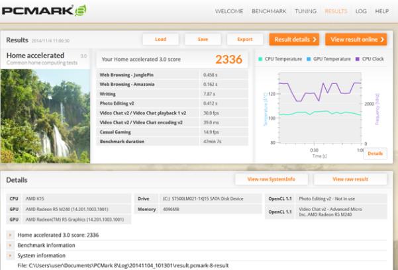Click the Load button
This screenshot has width=398, height=270.
point(161,40)
